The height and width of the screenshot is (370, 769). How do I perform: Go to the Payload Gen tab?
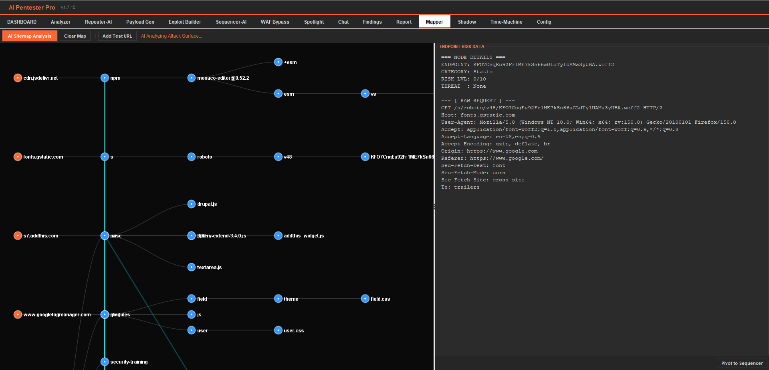point(140,22)
